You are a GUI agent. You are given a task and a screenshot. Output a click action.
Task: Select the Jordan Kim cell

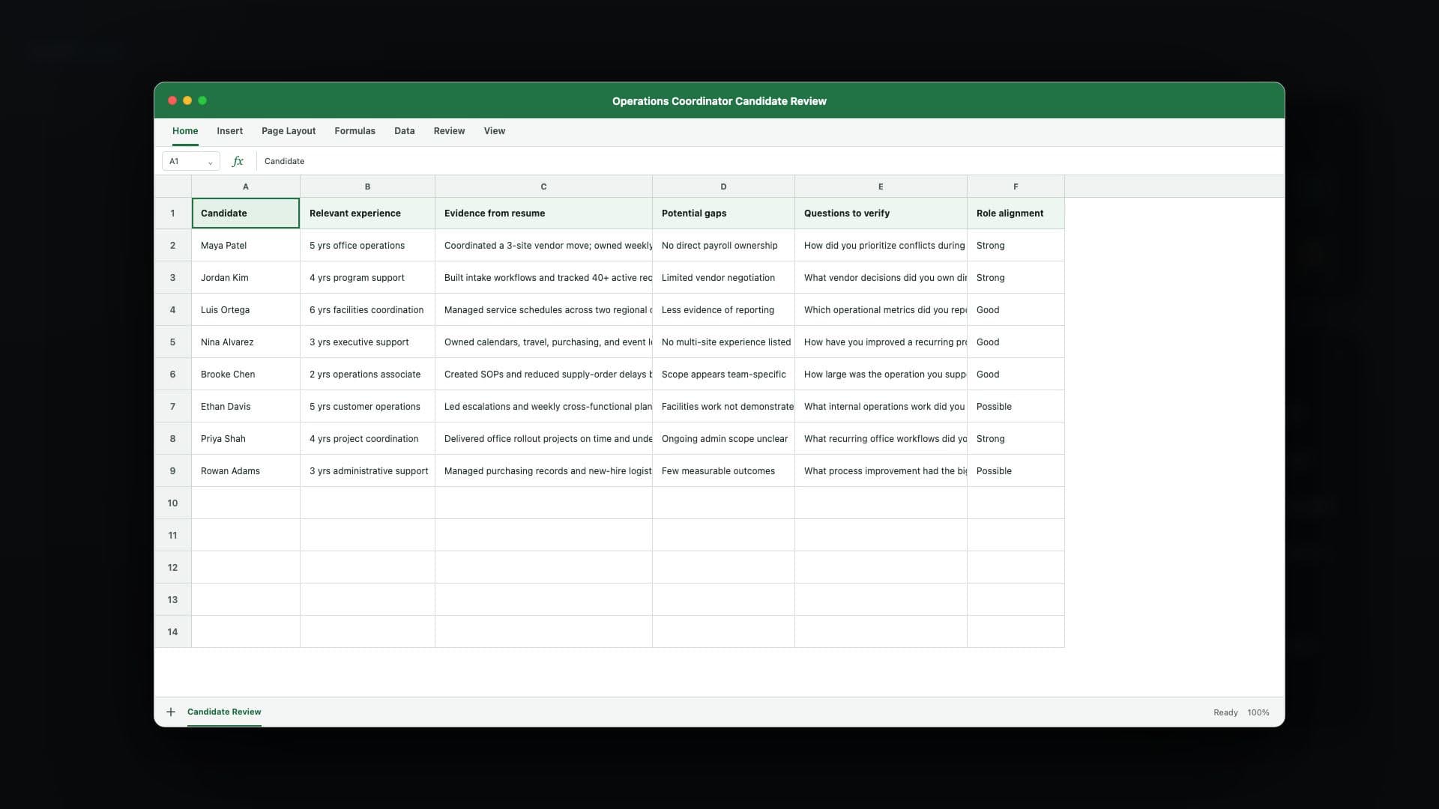246,278
